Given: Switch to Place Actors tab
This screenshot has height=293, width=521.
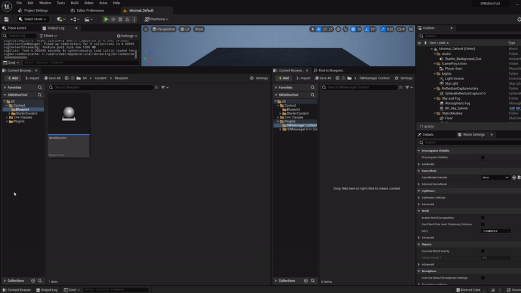Looking at the screenshot, I should coord(14,28).
